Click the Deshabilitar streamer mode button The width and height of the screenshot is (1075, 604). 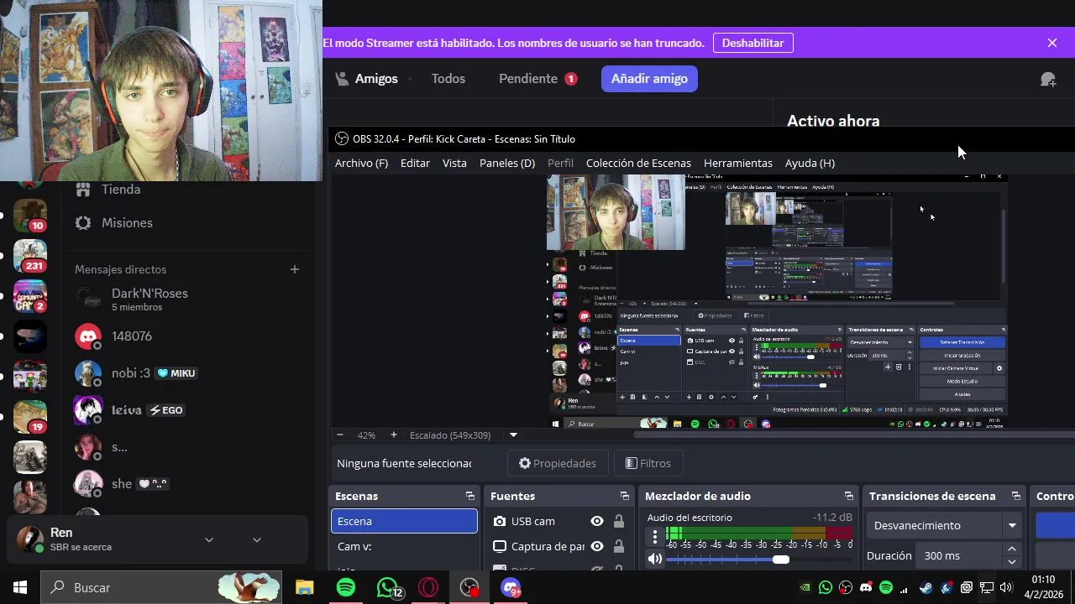click(x=753, y=43)
